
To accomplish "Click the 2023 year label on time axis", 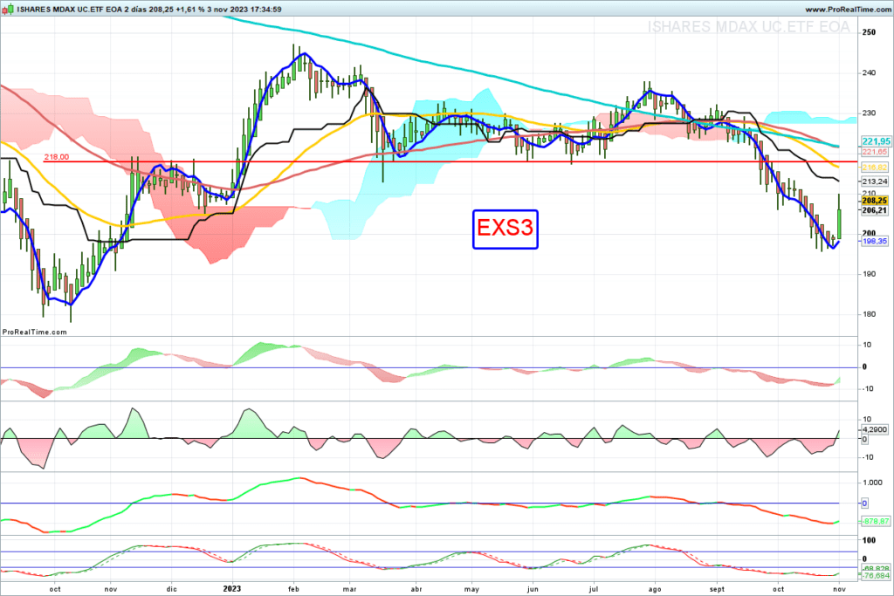I will click(231, 589).
